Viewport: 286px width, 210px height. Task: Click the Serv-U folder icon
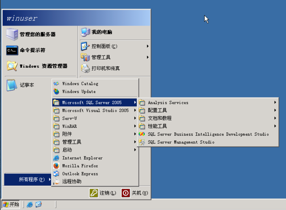(x=57, y=118)
